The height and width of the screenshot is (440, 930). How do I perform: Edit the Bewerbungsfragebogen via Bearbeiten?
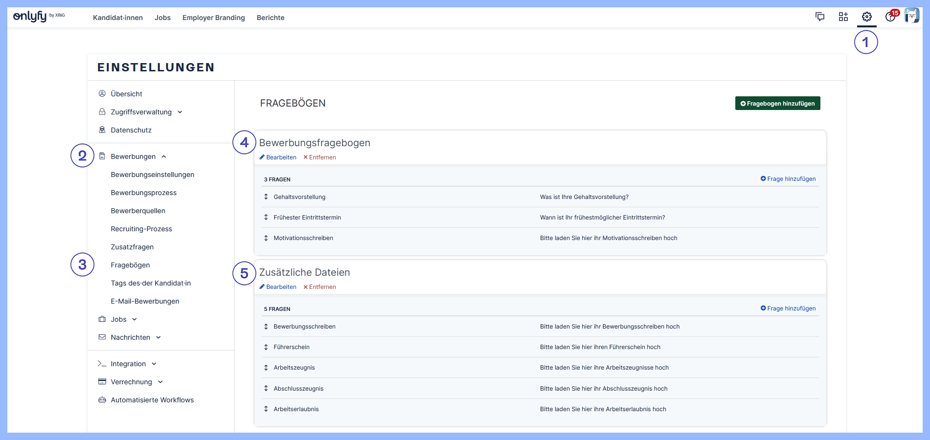coord(278,157)
